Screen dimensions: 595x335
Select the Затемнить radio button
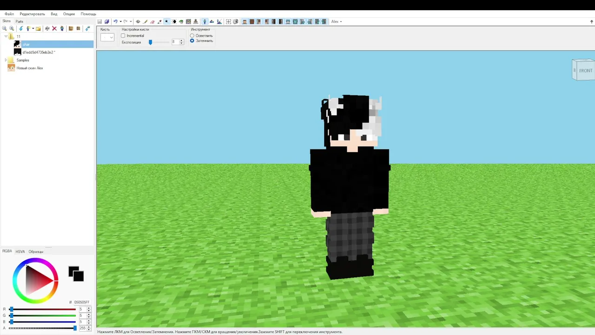192,41
